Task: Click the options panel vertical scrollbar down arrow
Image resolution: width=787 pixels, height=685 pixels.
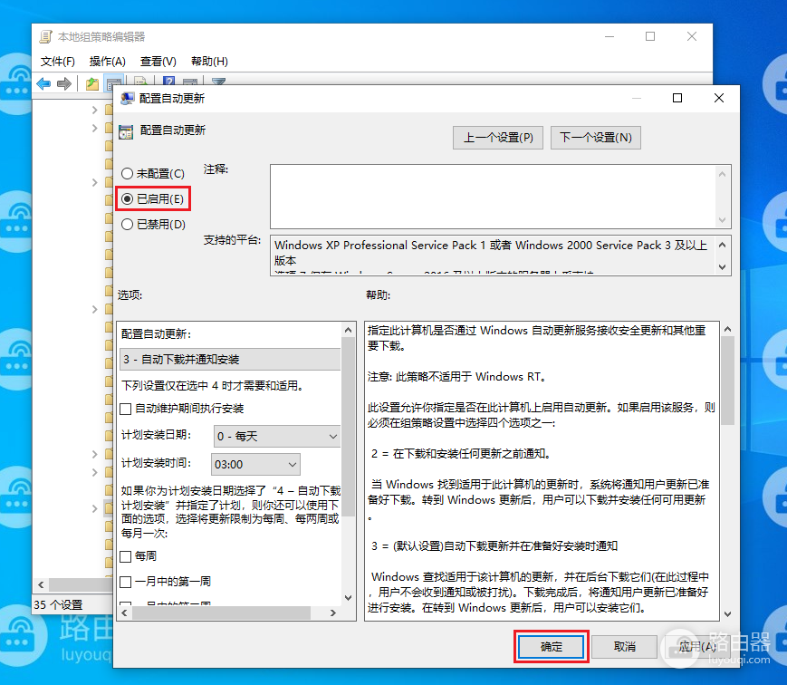Action: pyautogui.click(x=348, y=598)
